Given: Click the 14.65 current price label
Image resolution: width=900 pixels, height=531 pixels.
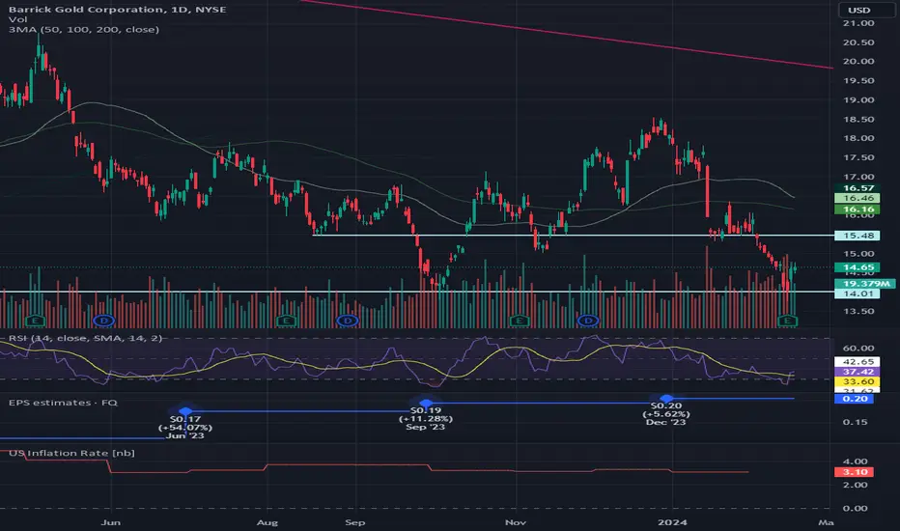Looking at the screenshot, I should [858, 266].
